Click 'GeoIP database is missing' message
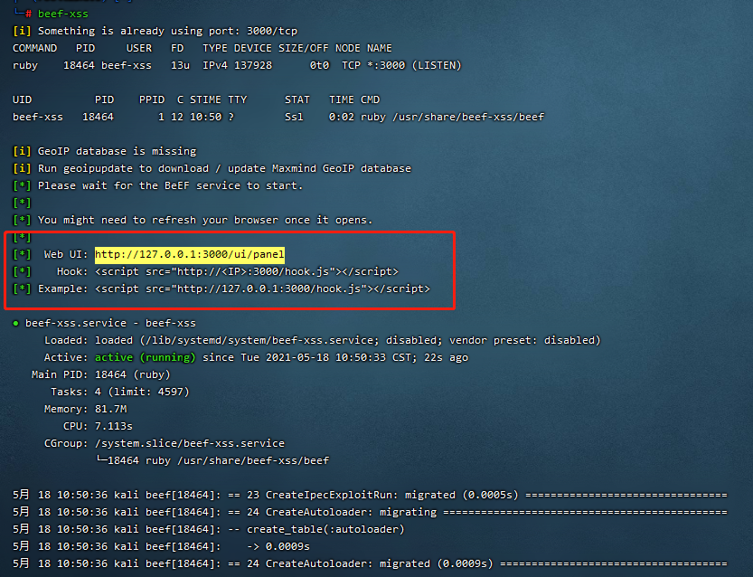This screenshot has height=577, width=753. coord(118,151)
